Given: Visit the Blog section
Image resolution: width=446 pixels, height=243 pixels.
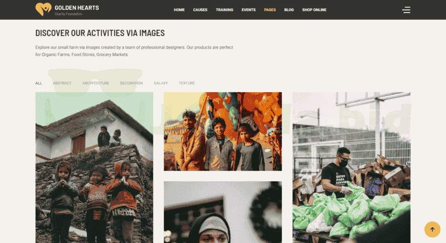Looking at the screenshot, I should 289,9.
